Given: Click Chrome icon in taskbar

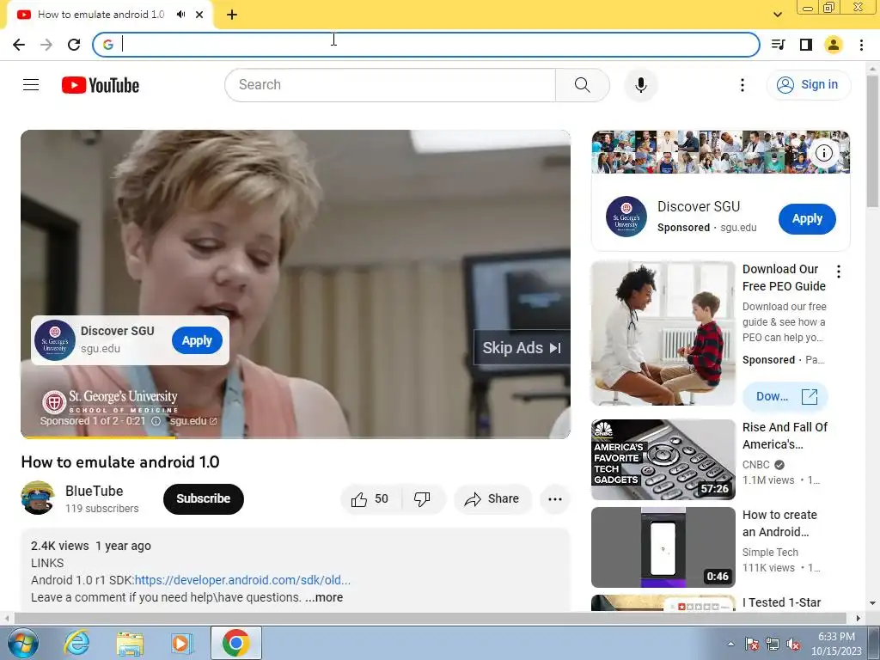Looking at the screenshot, I should pos(235,643).
